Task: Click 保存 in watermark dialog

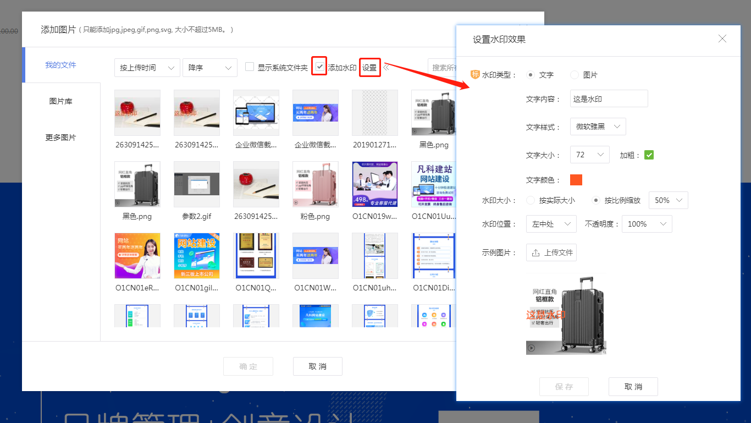Action: [x=564, y=387]
